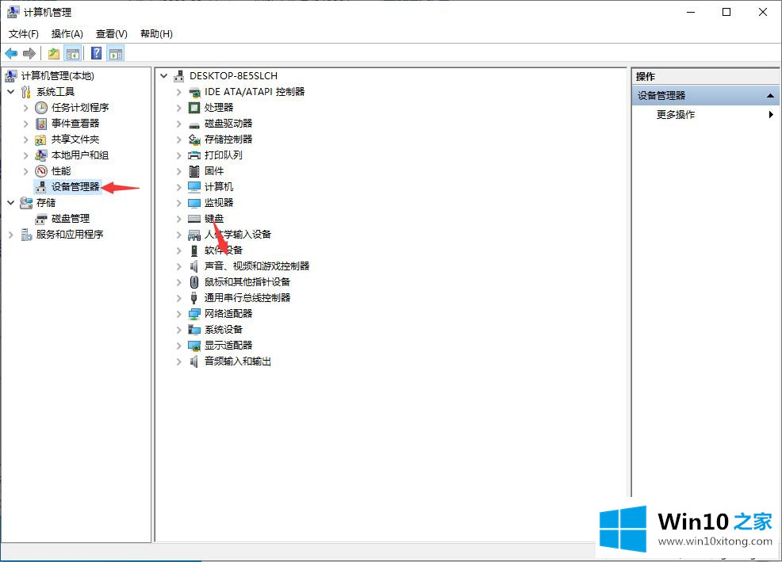The image size is (782, 562).
Task: Select the 任务计划程序 label
Action: coord(80,108)
